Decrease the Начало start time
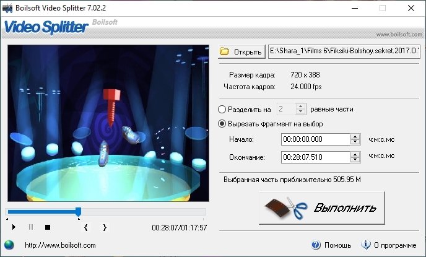Viewport: 426px width, 257px height. pyautogui.click(x=355, y=142)
